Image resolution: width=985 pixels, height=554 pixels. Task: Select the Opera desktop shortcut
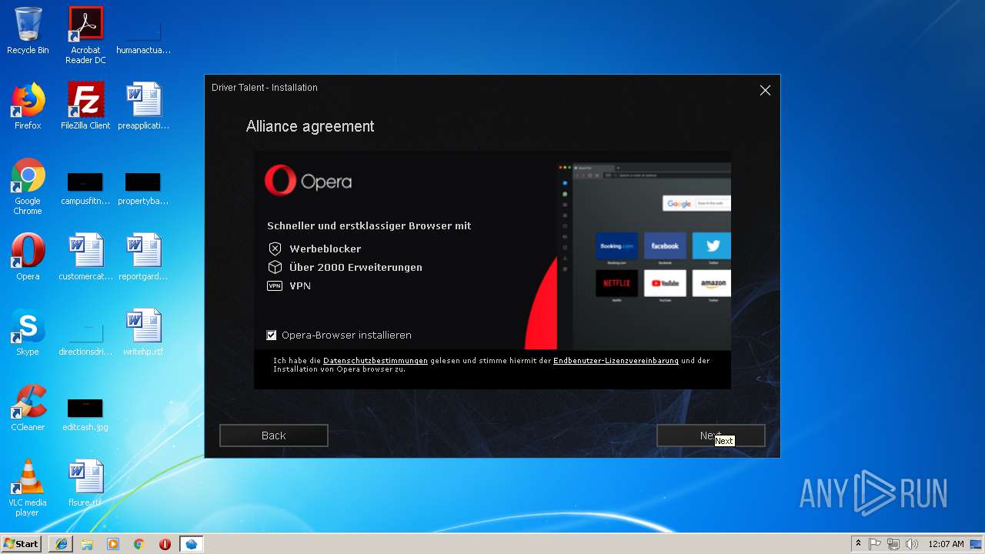pos(28,257)
